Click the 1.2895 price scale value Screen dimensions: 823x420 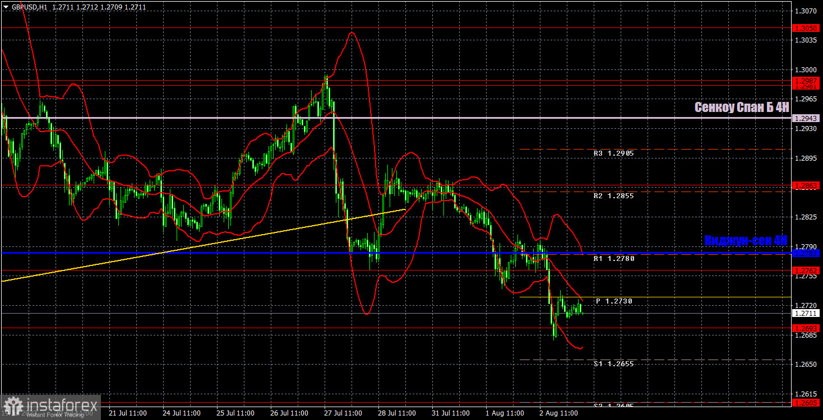click(x=806, y=158)
